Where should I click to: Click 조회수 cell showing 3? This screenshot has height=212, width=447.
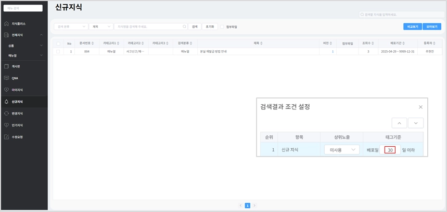[x=368, y=52]
